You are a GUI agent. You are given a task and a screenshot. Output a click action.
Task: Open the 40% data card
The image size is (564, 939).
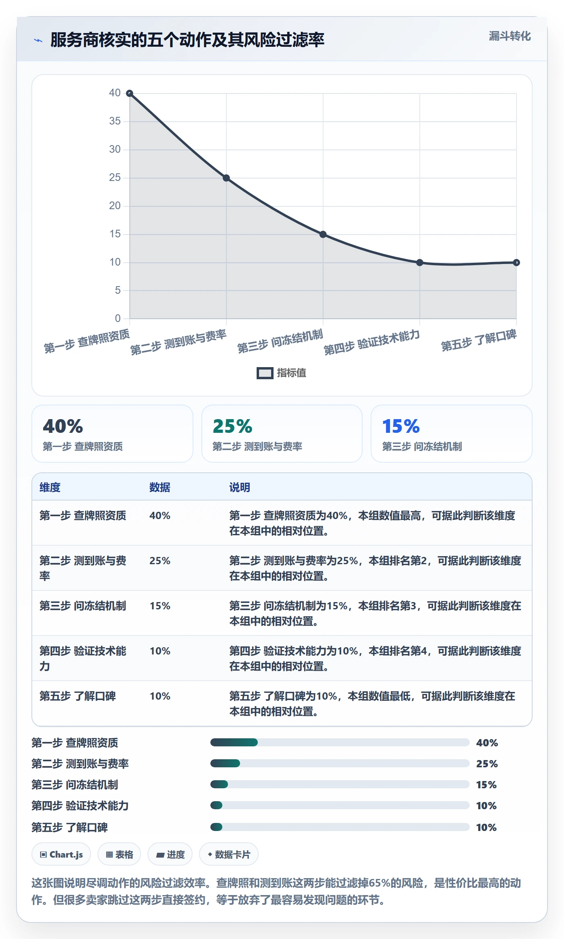click(112, 434)
